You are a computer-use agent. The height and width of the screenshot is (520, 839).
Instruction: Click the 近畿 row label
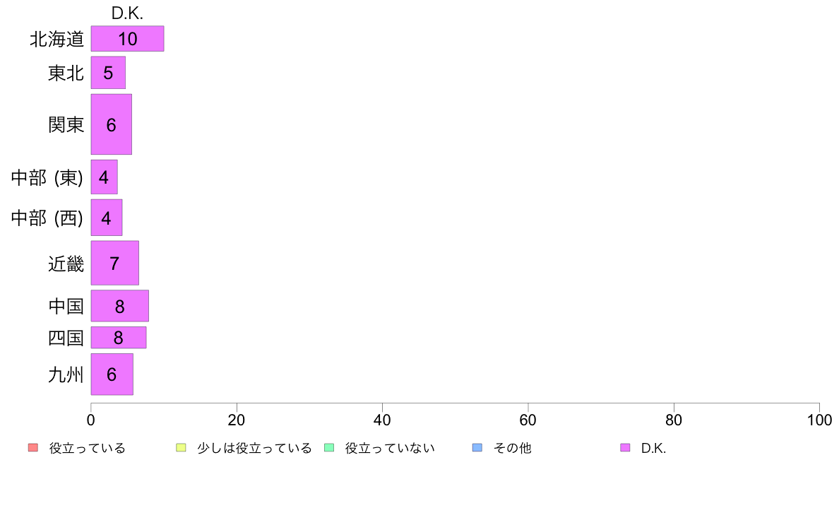click(x=66, y=264)
